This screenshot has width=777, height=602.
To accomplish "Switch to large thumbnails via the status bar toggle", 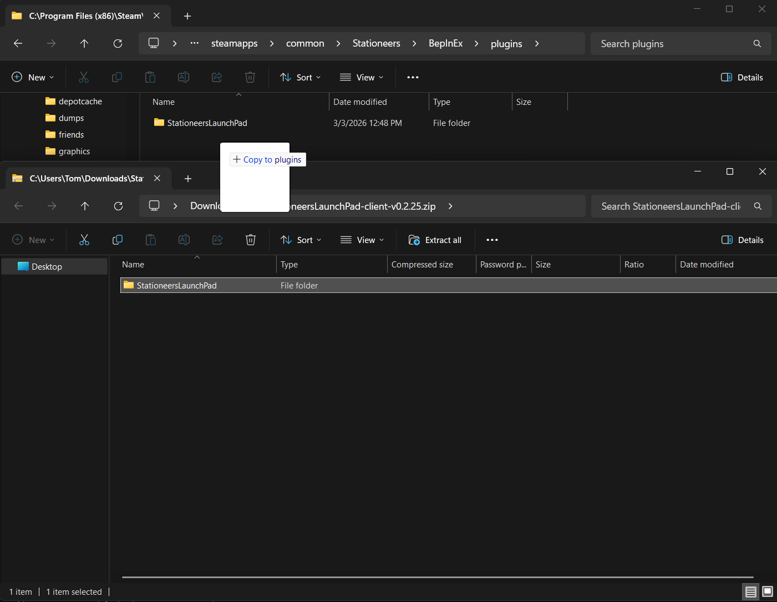I will [768, 591].
